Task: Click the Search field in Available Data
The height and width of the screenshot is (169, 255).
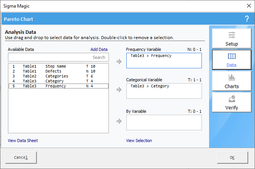Action: [58, 57]
